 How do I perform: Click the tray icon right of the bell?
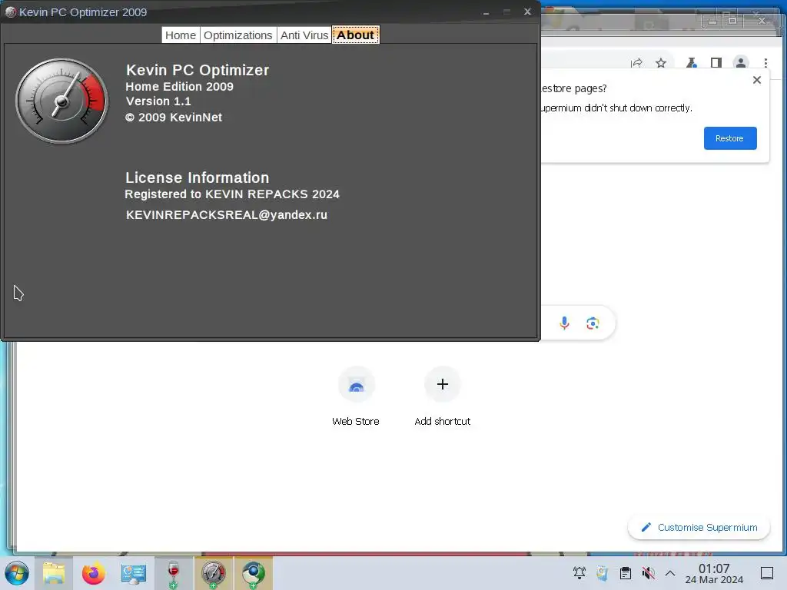click(x=602, y=572)
